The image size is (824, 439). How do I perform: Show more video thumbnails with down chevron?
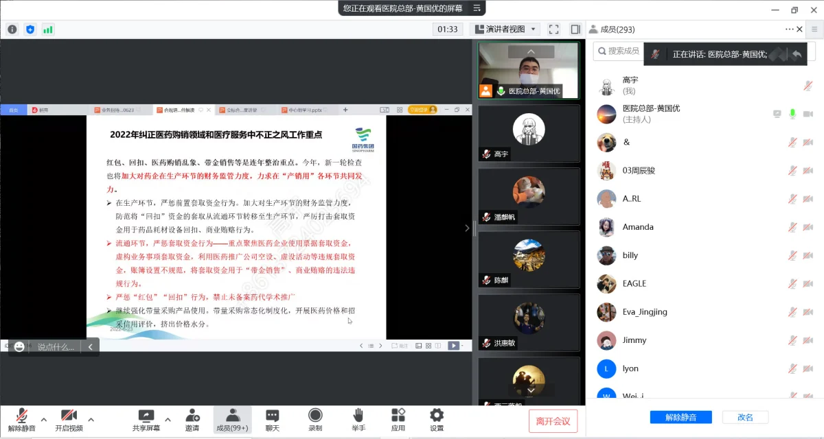(x=530, y=390)
